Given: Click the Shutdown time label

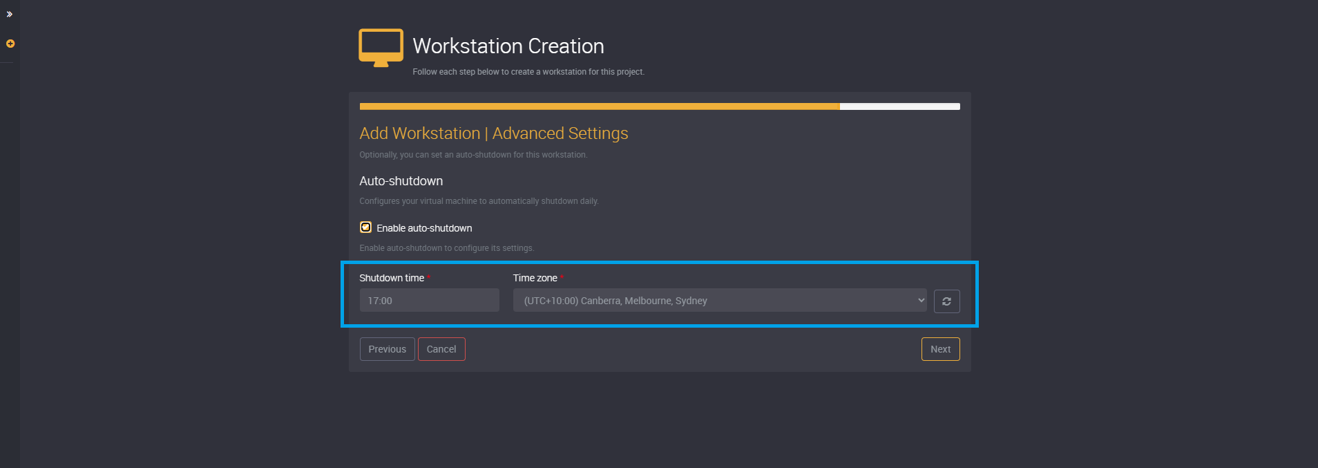Looking at the screenshot, I should click(x=392, y=278).
